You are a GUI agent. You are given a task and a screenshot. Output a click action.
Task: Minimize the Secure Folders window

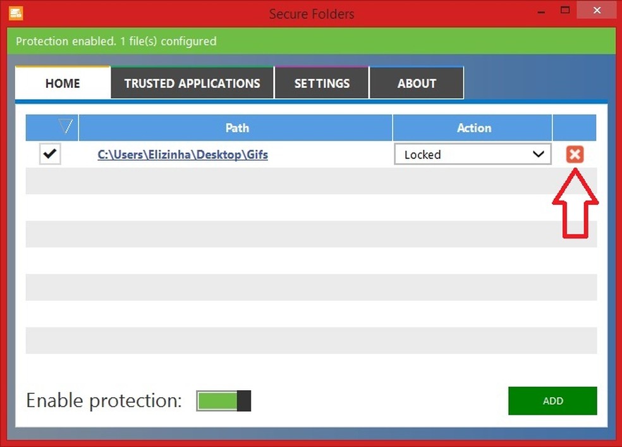(541, 11)
